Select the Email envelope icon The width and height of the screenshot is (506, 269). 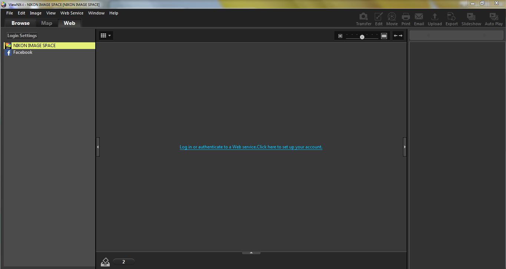click(x=419, y=19)
